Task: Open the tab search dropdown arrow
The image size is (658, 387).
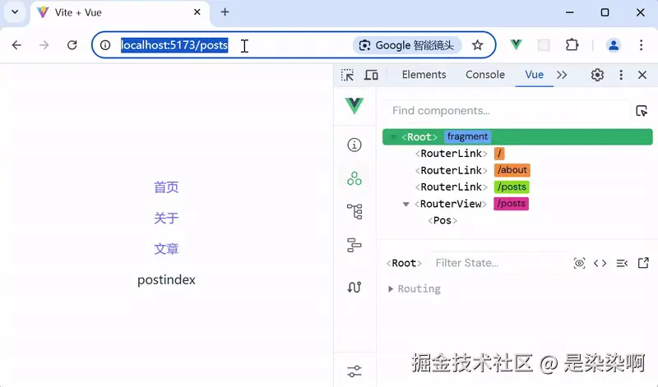Action: (x=15, y=12)
